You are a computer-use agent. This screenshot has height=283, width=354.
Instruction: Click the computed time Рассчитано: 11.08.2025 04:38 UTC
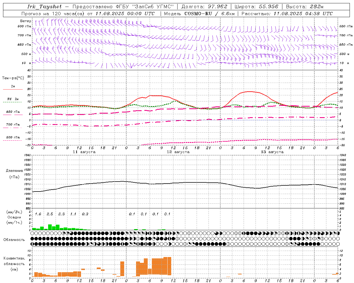[x=287, y=14]
